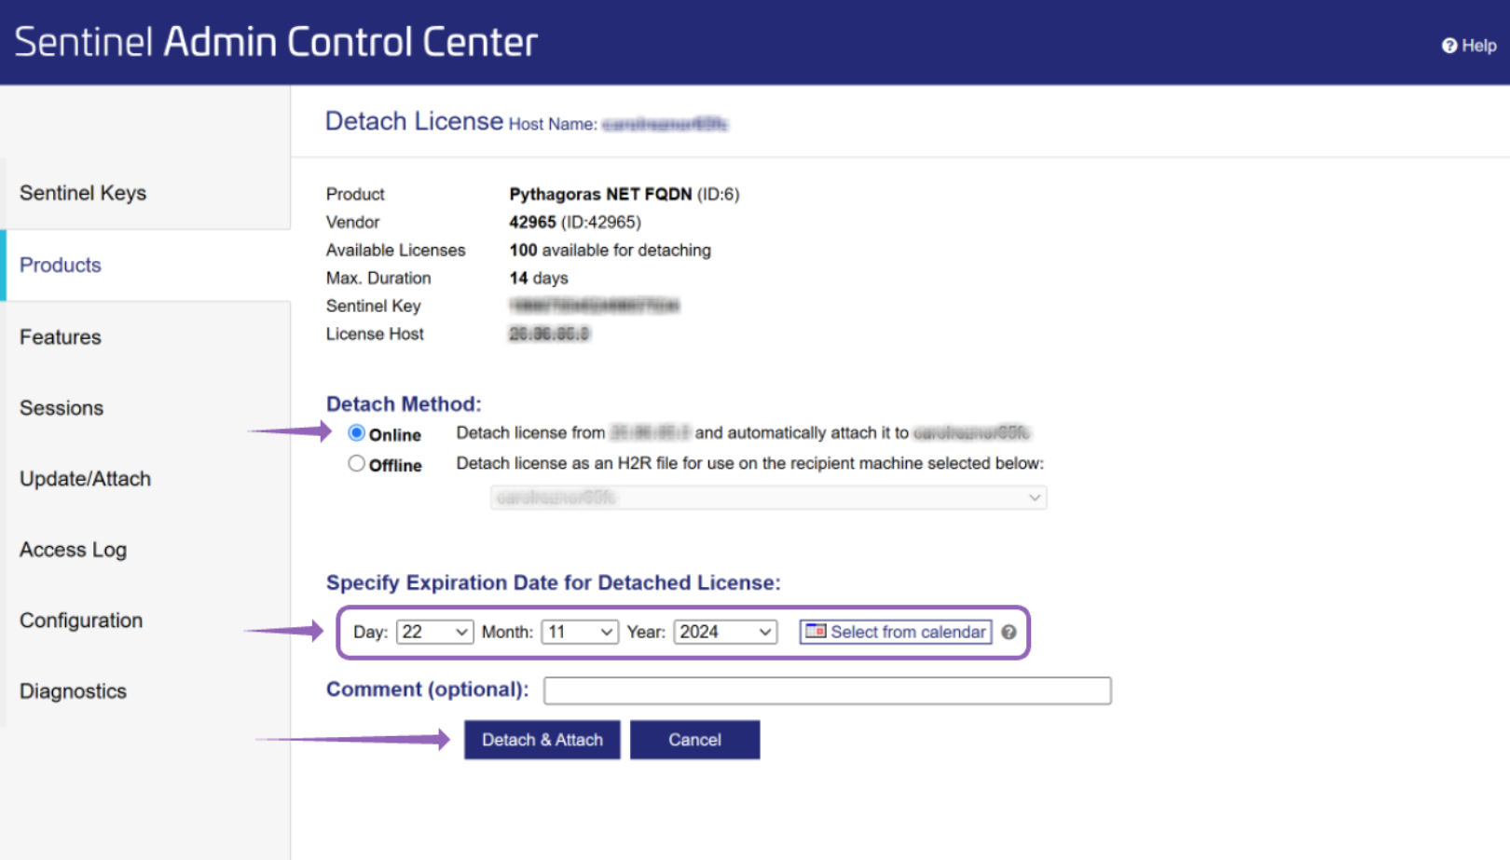Click the Help link text
This screenshot has height=860, width=1510.
click(x=1479, y=46)
